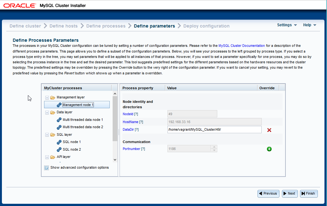Click the Finish button
Screen dimensions: 327x206
point(309,194)
